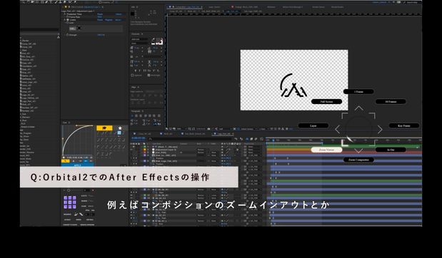
Task: Toggle the Ligatures checkbox in Character panel
Action: 132,76
